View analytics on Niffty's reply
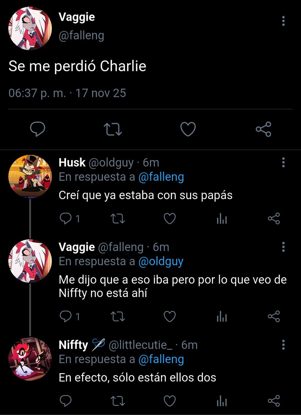301x415 pixels. click(x=222, y=401)
